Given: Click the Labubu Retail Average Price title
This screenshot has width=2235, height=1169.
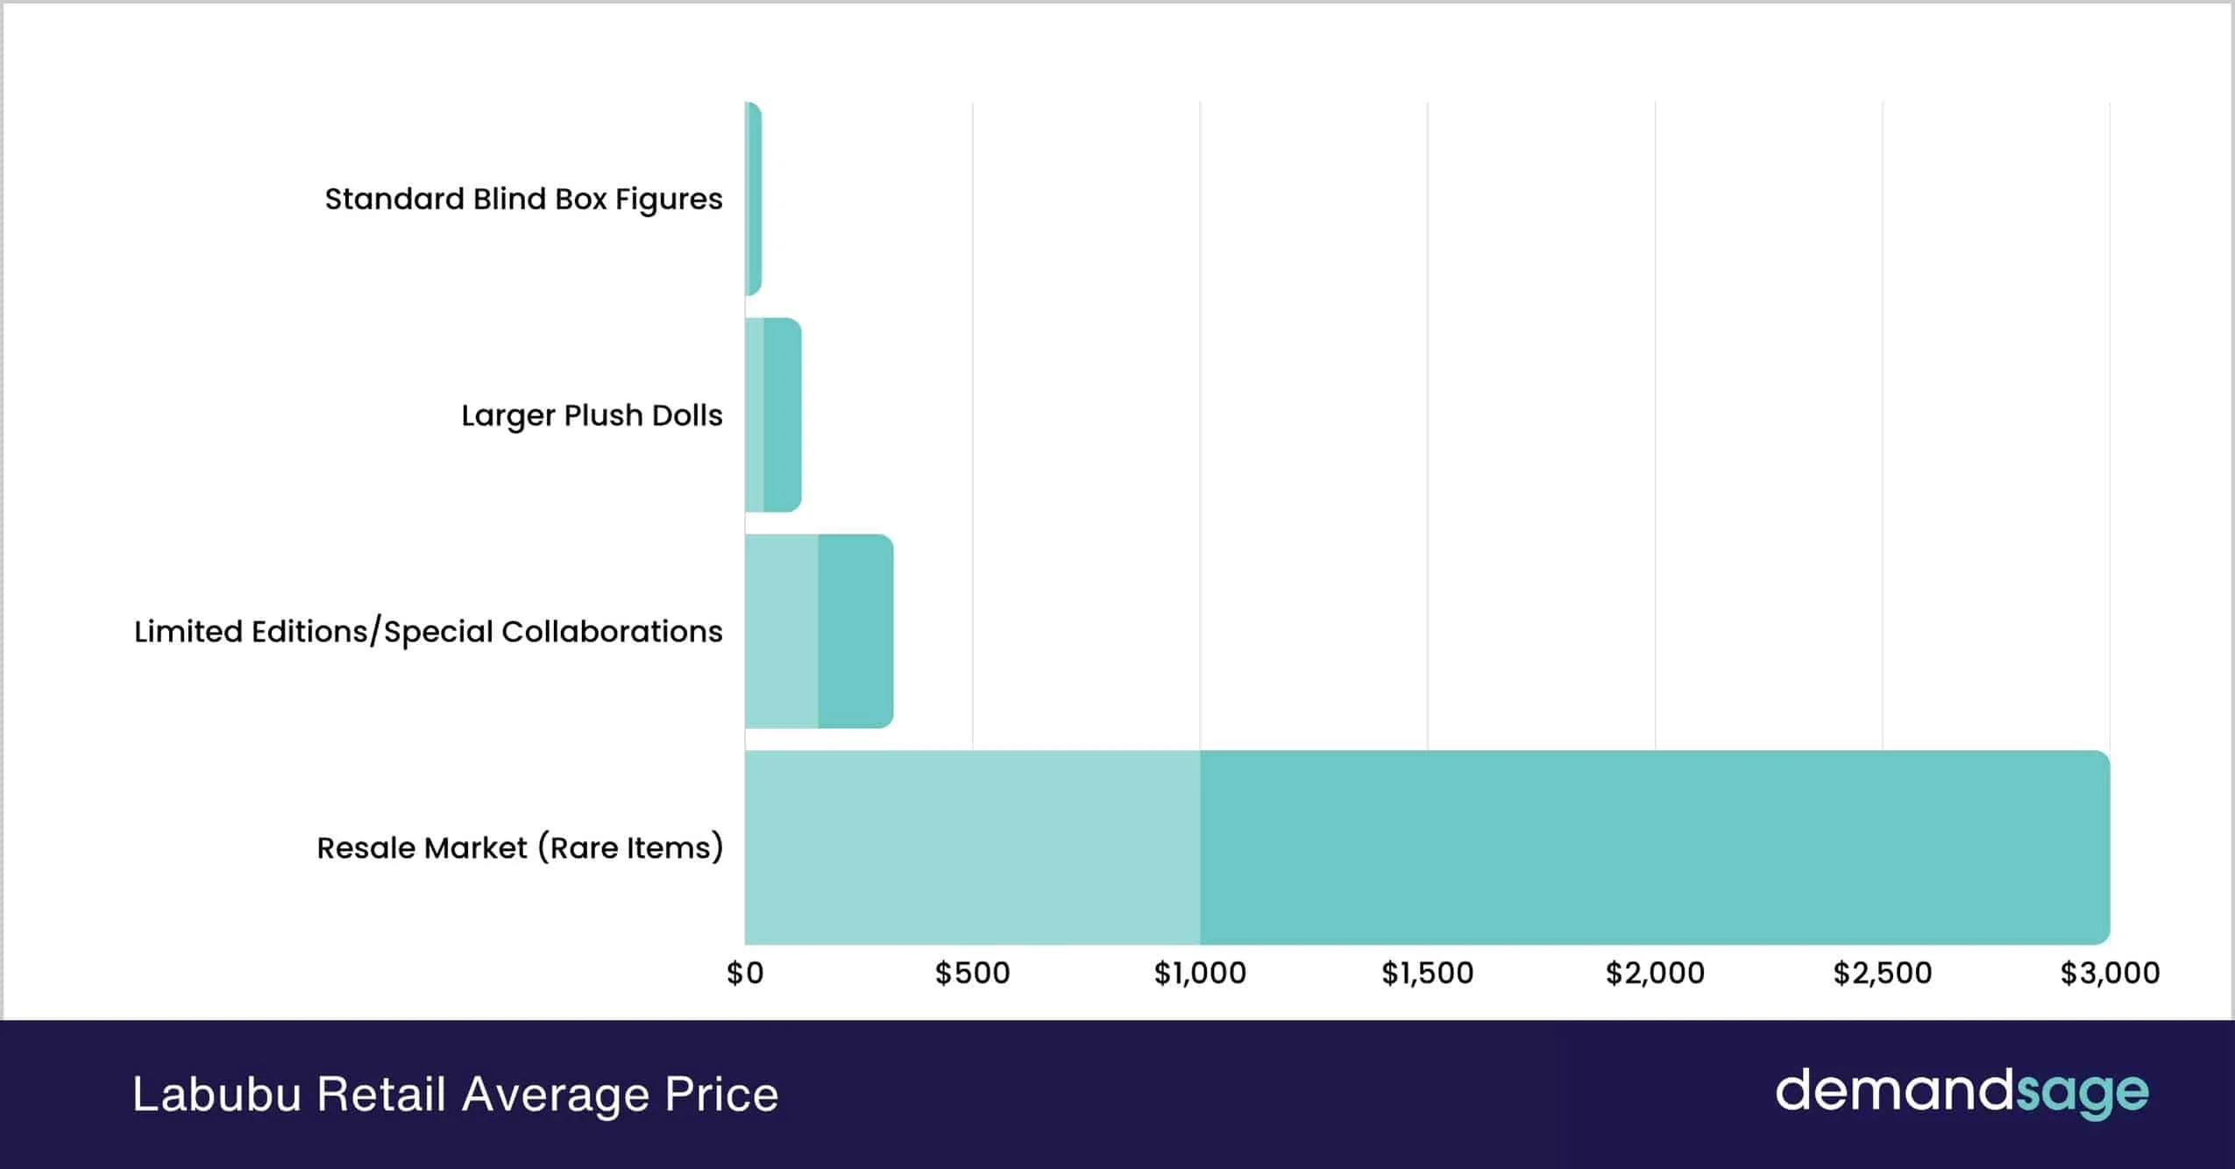Looking at the screenshot, I should pyautogui.click(x=455, y=1095).
